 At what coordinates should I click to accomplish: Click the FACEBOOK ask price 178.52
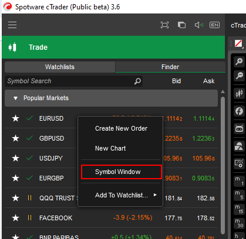(205, 218)
